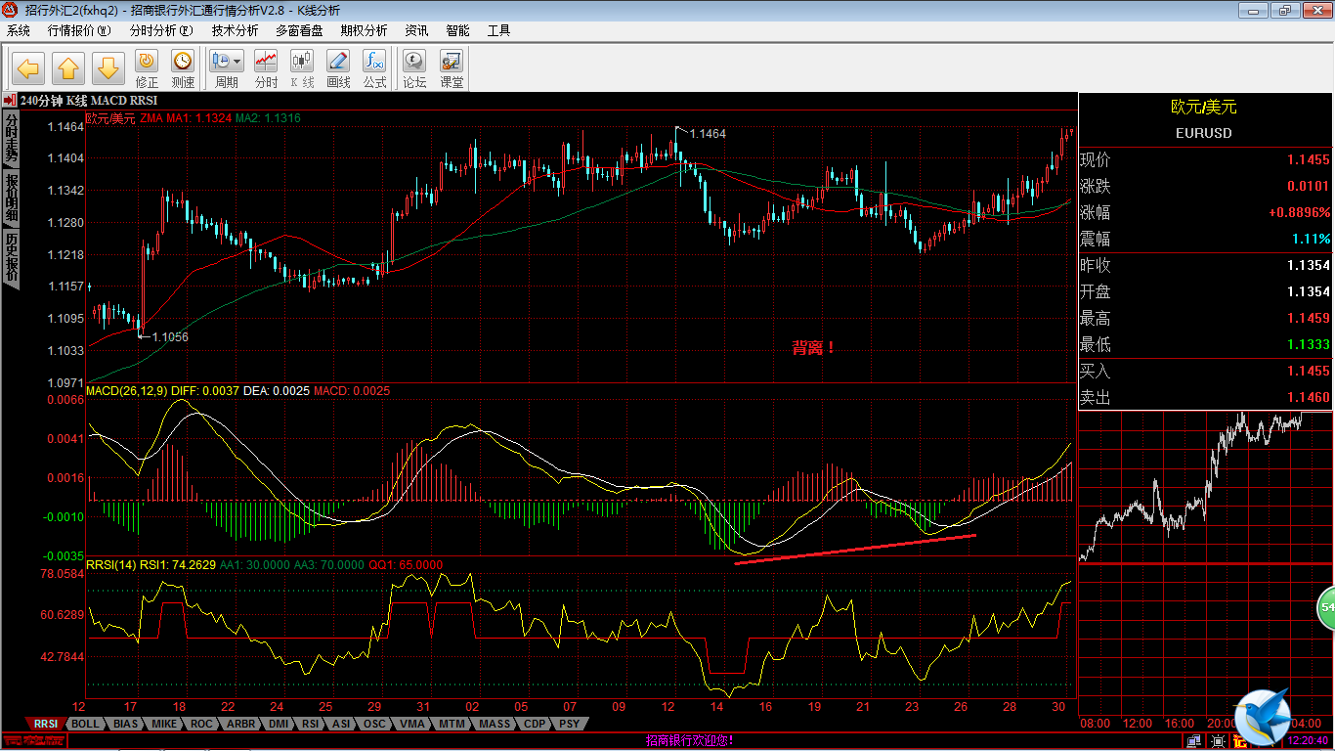Screen dimensions: 1335x751
Task: Open the 智能 menu
Action: click(457, 30)
